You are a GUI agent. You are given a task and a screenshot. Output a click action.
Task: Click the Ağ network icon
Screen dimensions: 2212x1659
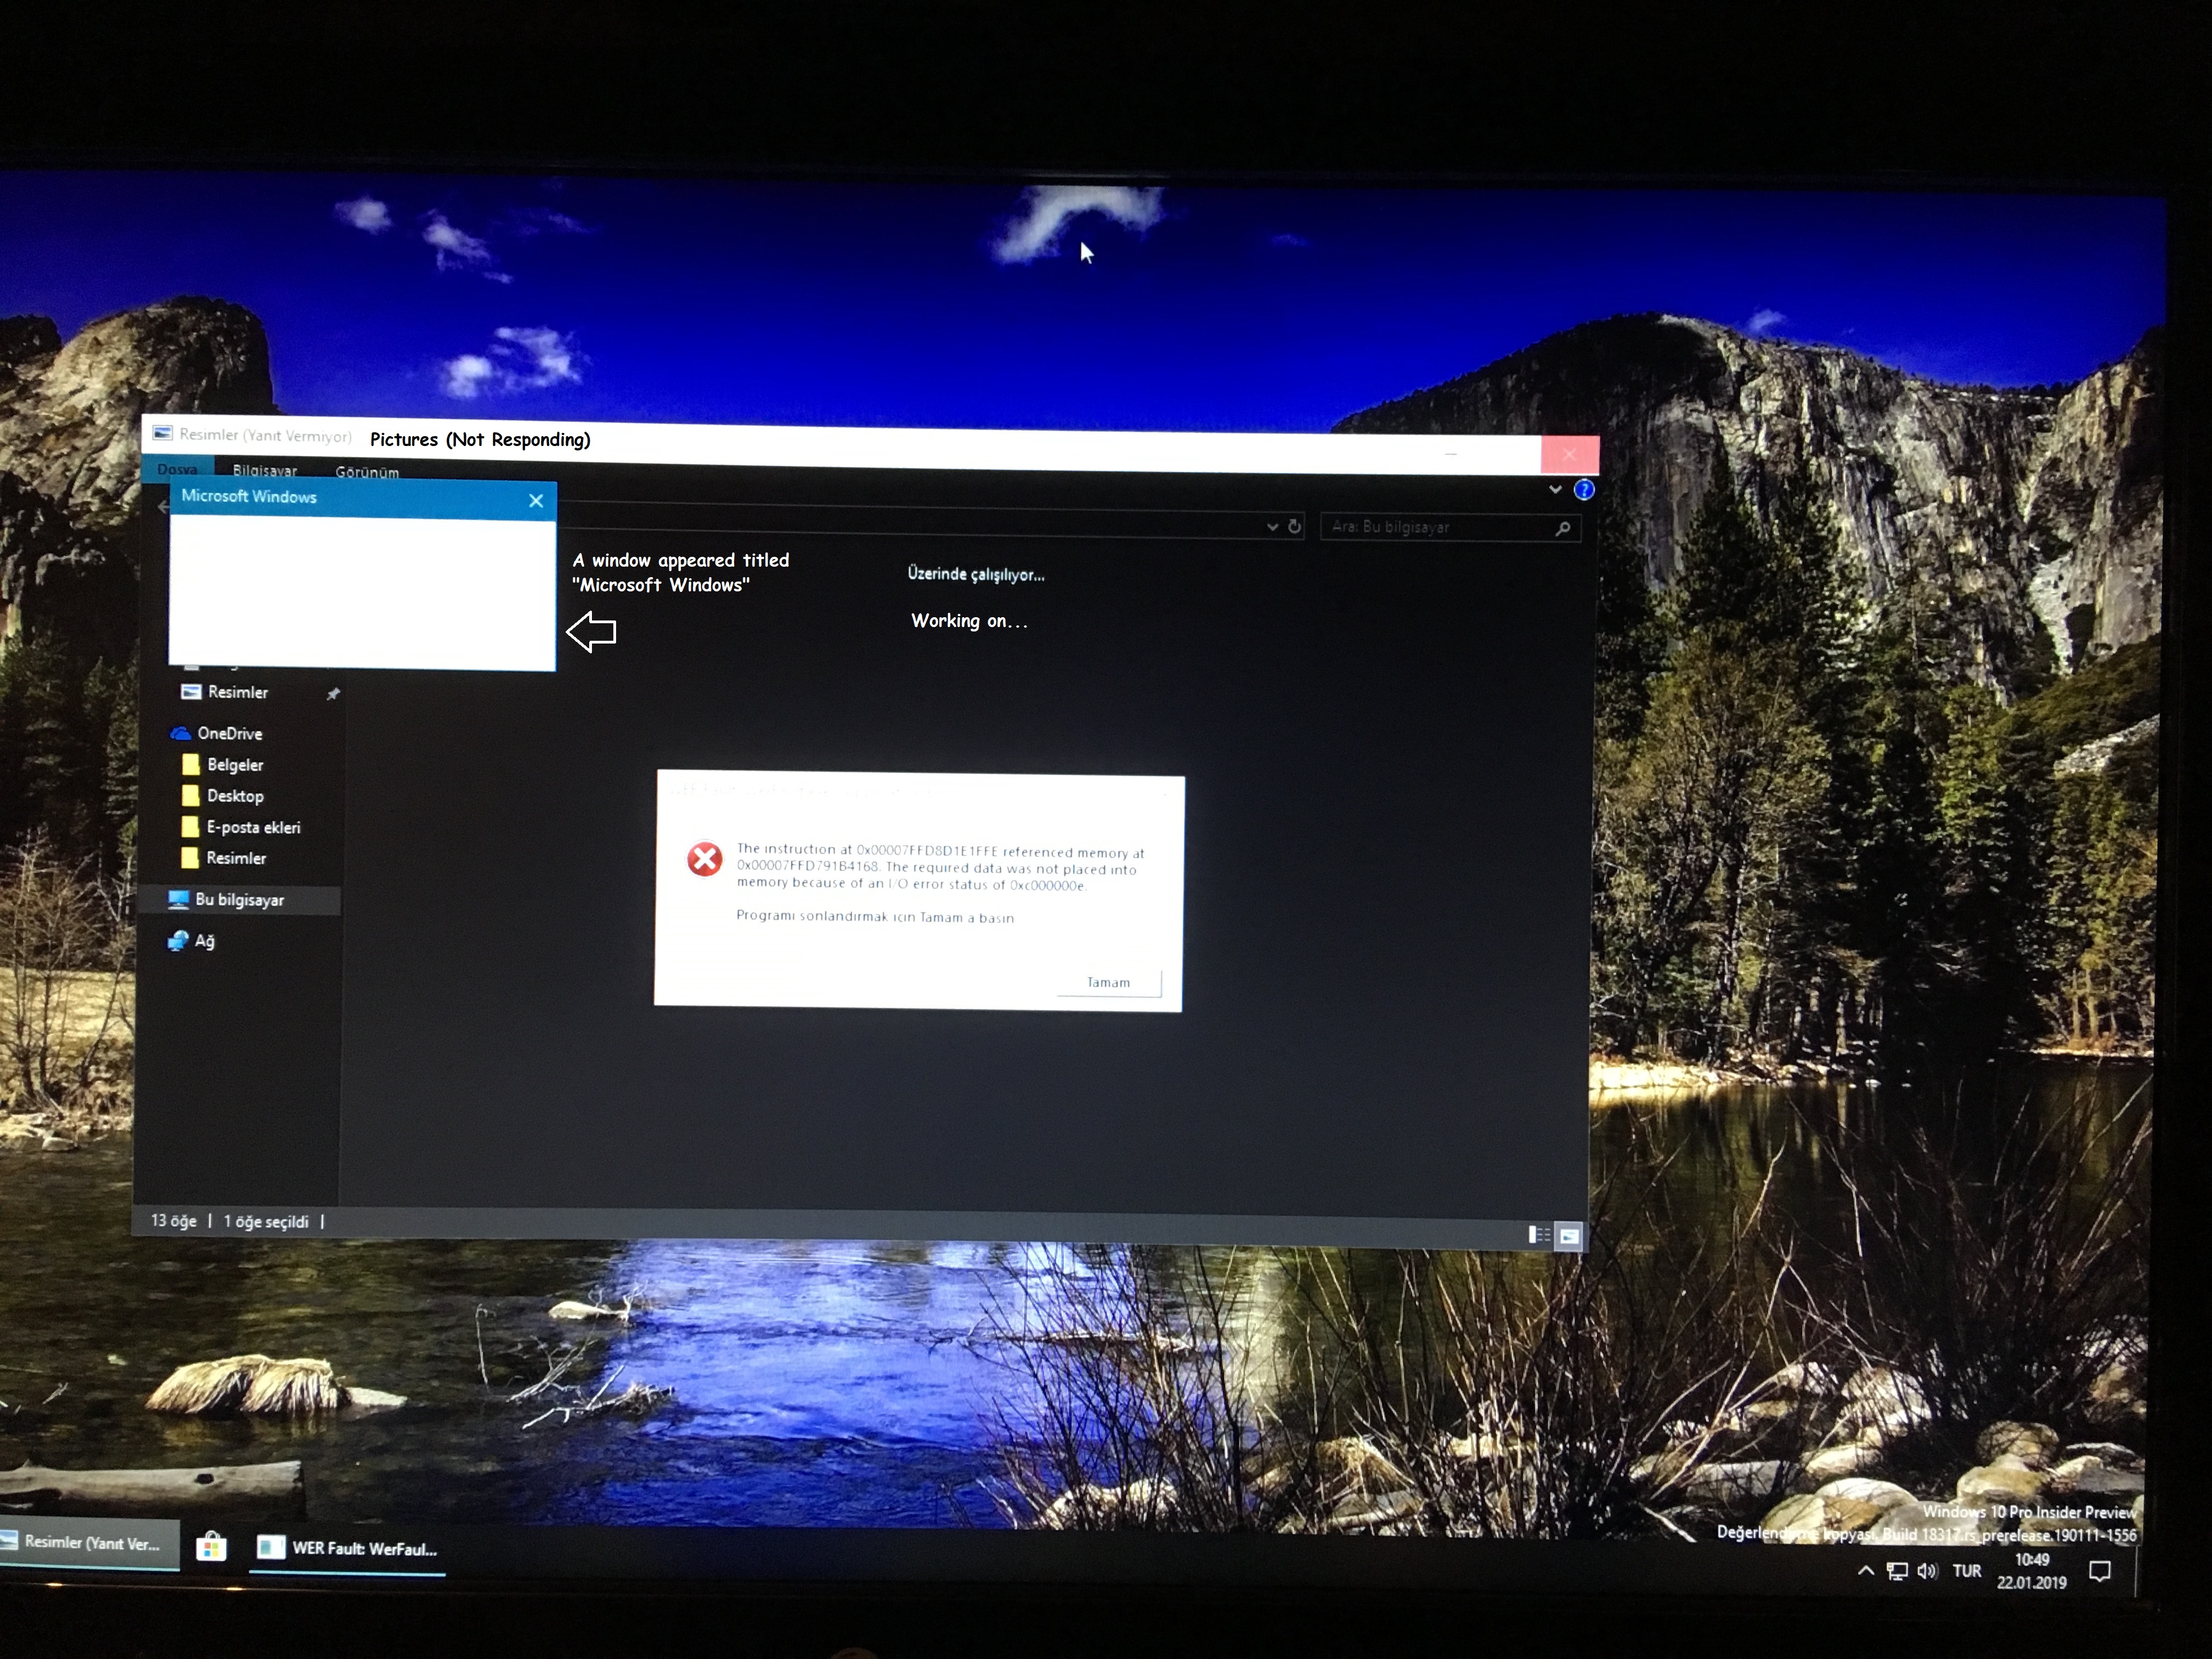click(178, 941)
